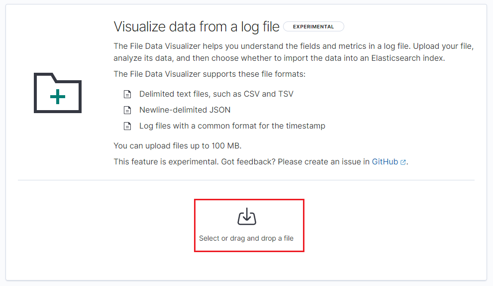Viewport: 493px width, 286px height.
Task: Open the GitHub link
Action: point(385,162)
